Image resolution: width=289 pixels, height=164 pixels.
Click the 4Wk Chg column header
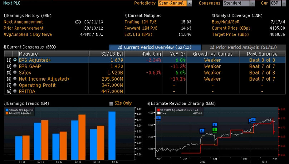143,54
